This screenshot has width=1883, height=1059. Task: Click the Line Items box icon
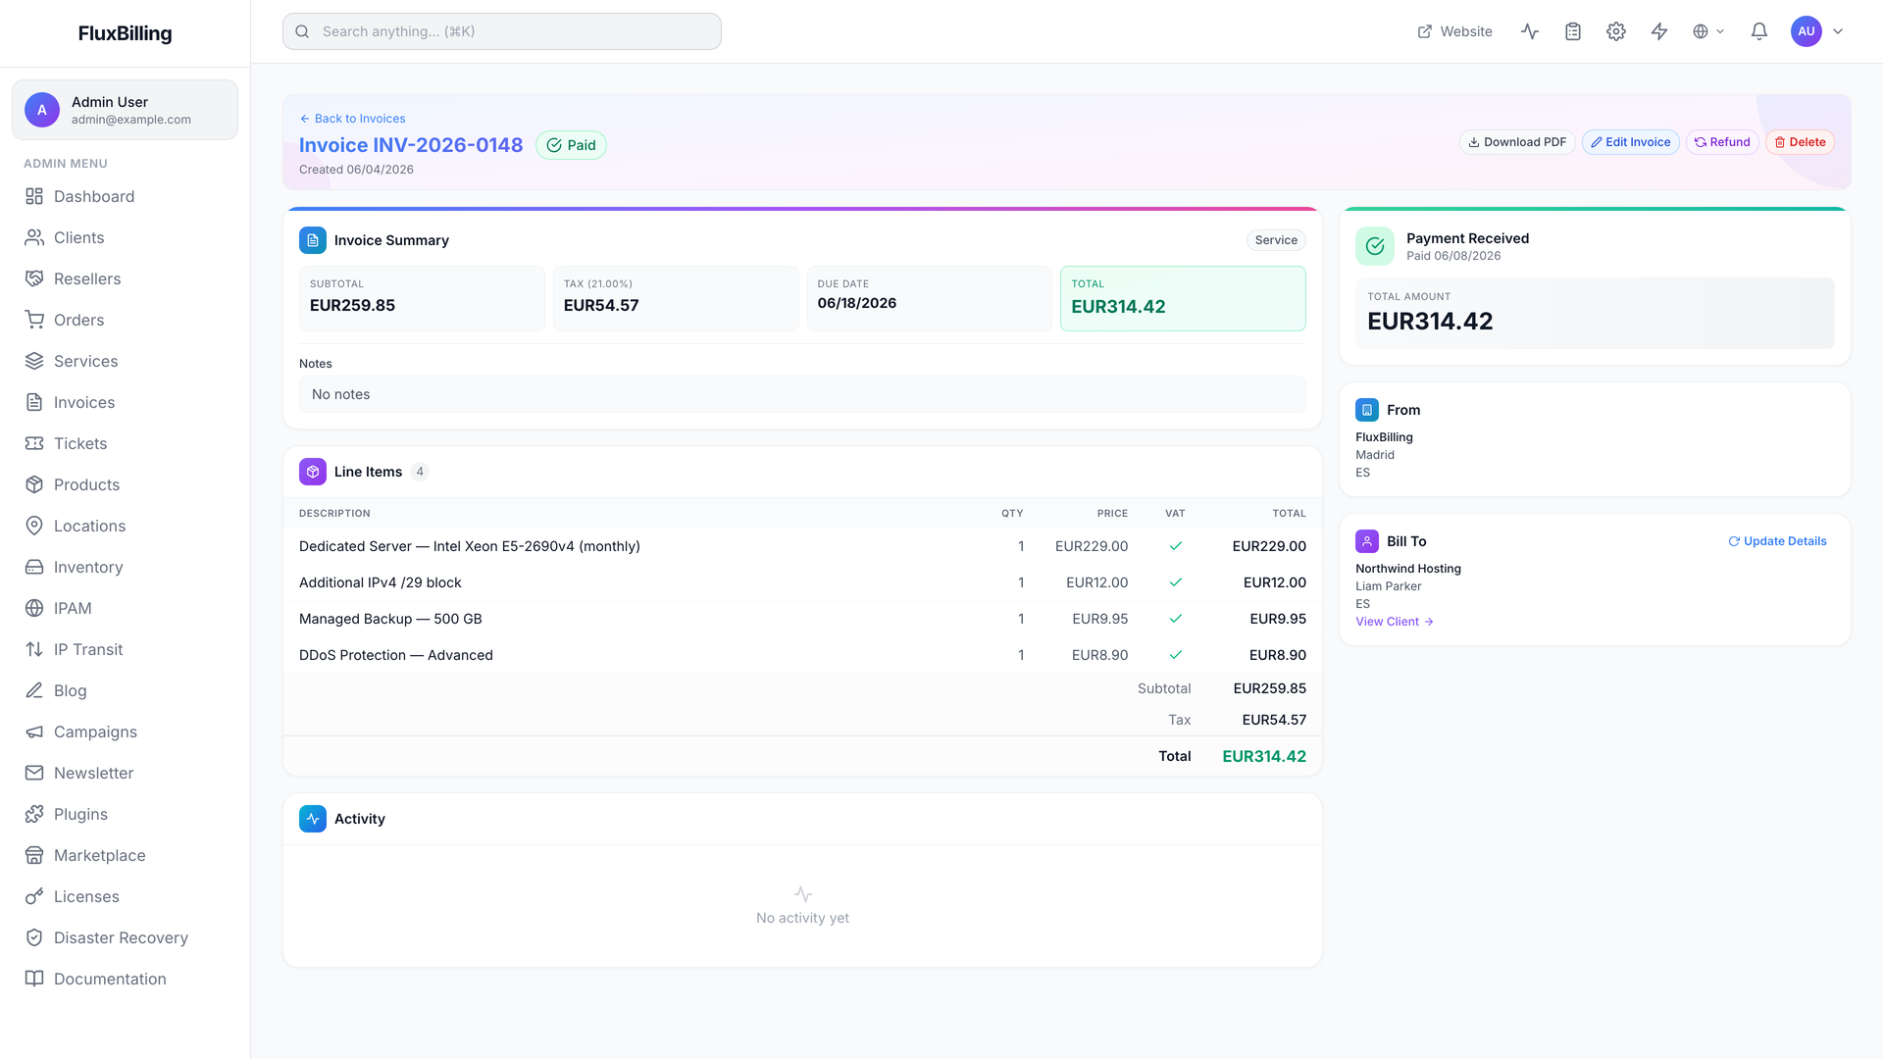(x=313, y=472)
